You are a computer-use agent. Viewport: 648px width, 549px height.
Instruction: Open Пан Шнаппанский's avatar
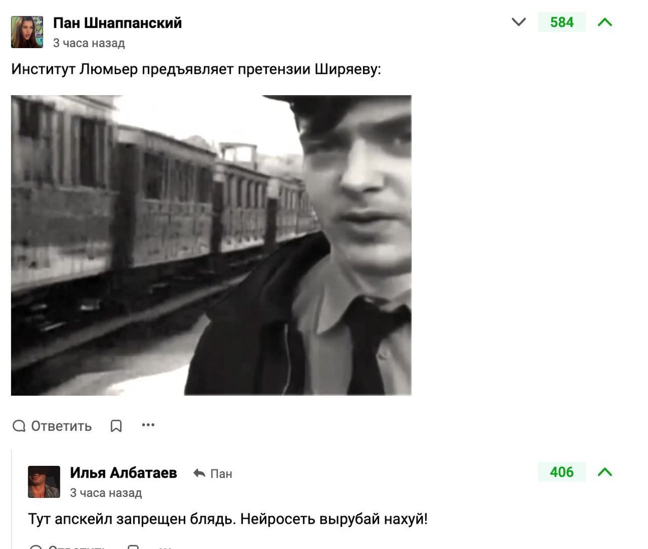[x=27, y=32]
